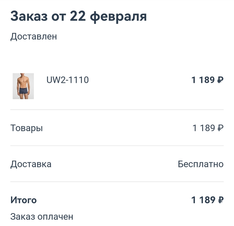
Task: Click the heading Заказ от 22 февраля
Action: [x=79, y=16]
